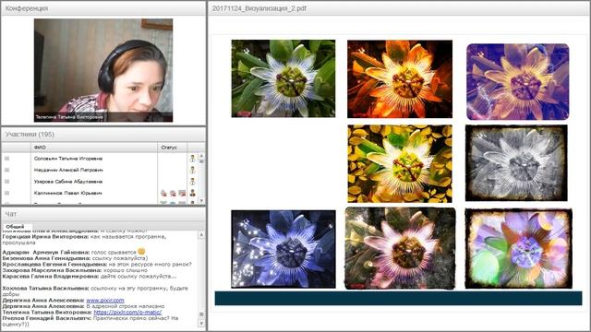
Task: Click grey square marker beside Соловьян Татьяна
Action: (6, 159)
